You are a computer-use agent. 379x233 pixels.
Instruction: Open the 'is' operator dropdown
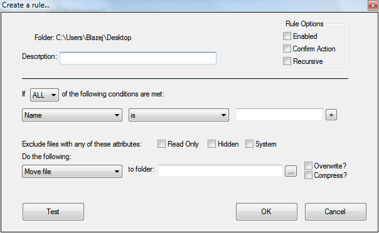pyautogui.click(x=179, y=115)
